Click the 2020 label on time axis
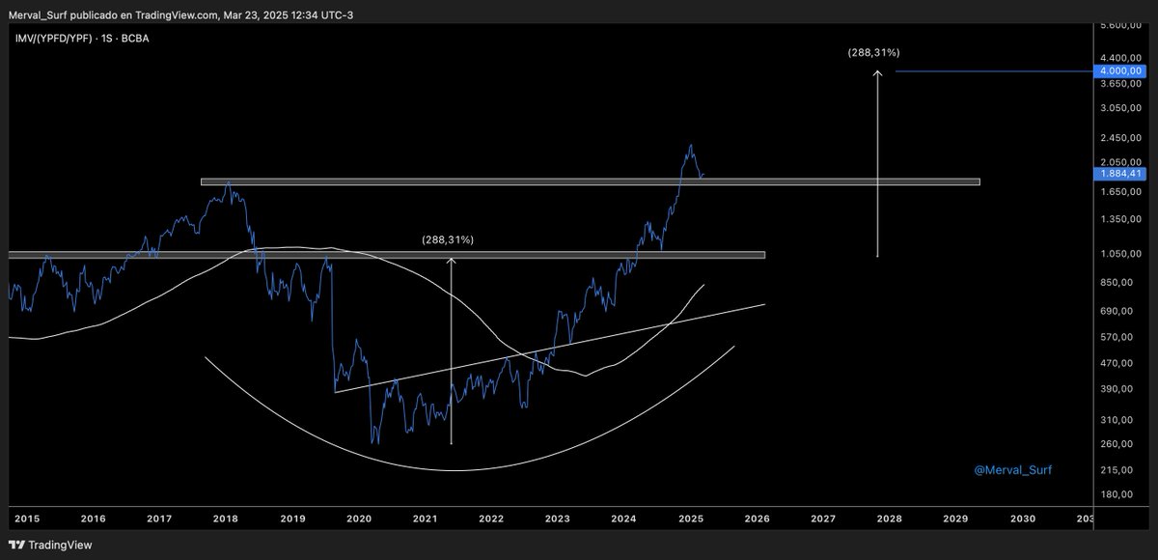This screenshot has height=560, width=1158. tap(359, 518)
